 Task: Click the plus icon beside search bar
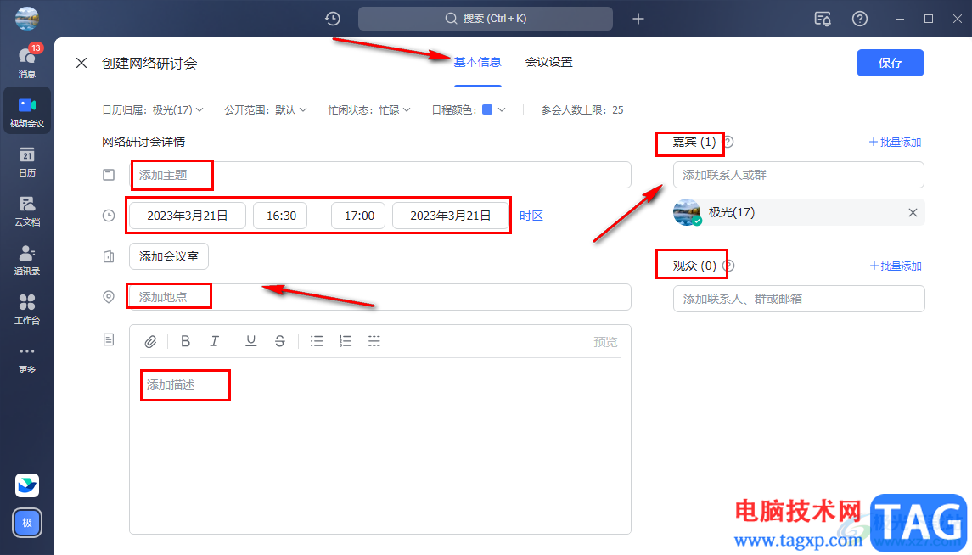click(x=638, y=19)
